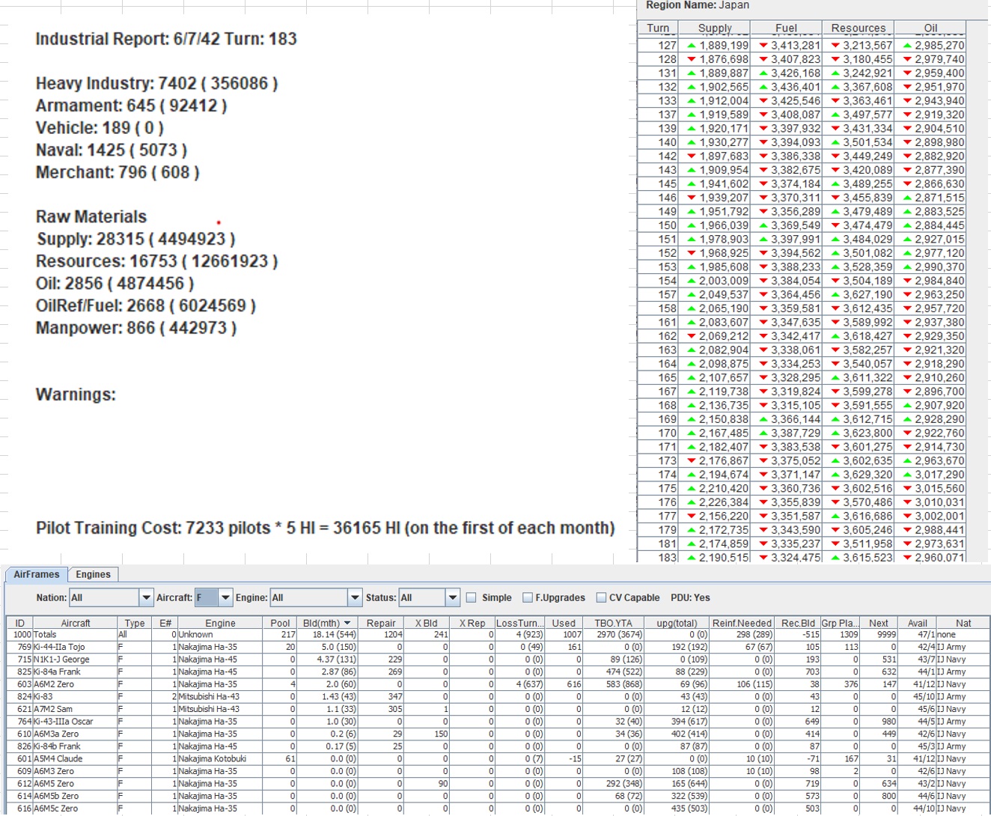Open the Aircraft type filter dropdown
This screenshot has height=816, width=991.
click(225, 597)
